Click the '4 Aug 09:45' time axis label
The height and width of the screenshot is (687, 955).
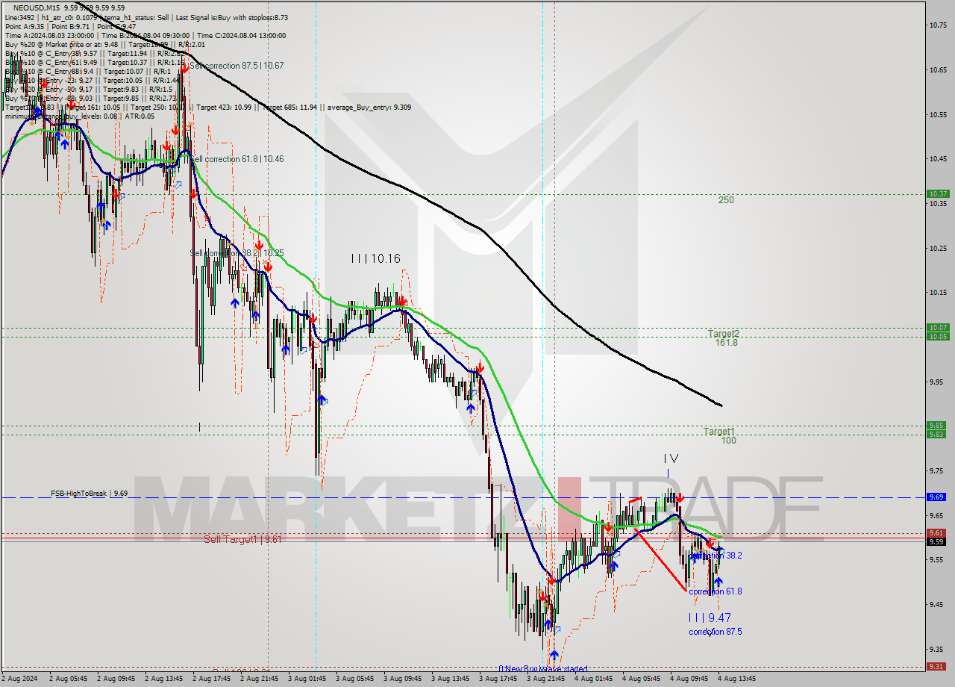point(689,680)
